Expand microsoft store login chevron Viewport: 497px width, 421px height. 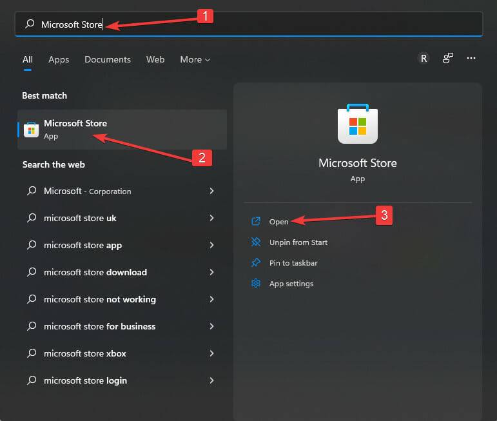(x=211, y=380)
